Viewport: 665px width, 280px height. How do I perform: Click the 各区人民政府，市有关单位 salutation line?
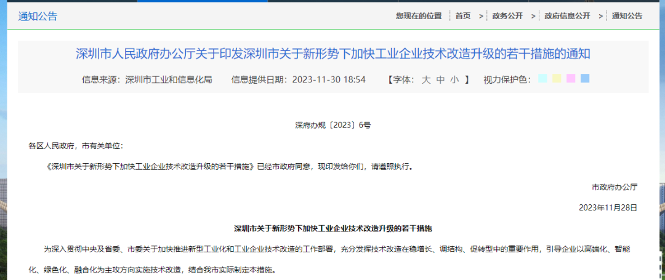[76, 146]
